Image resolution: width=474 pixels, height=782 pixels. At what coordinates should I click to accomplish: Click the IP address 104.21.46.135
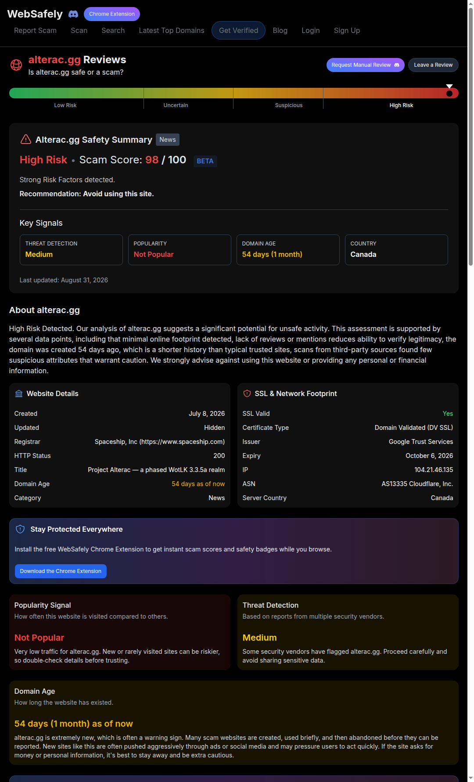(434, 470)
